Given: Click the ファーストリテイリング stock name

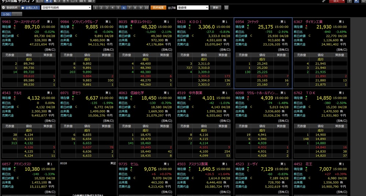Looking at the screenshot, I should click(26, 22).
